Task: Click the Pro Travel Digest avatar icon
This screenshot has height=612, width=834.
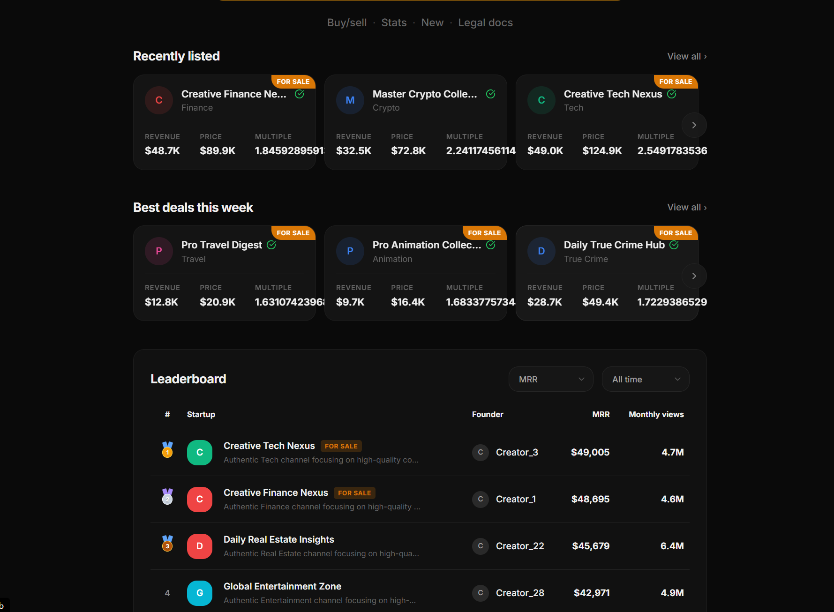Action: [158, 251]
